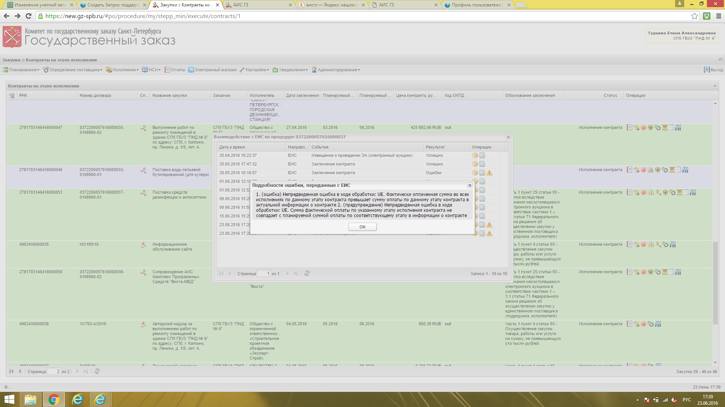This screenshot has height=407, width=725.
Task: Click the notebook icon for contract 4902416000038
Action: [629, 324]
